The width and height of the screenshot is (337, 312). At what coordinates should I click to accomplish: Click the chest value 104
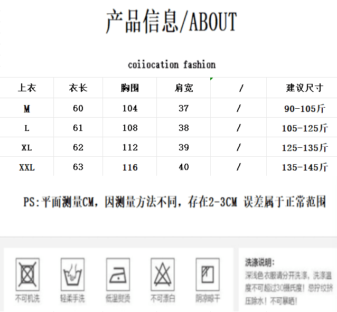pyautogui.click(x=130, y=108)
